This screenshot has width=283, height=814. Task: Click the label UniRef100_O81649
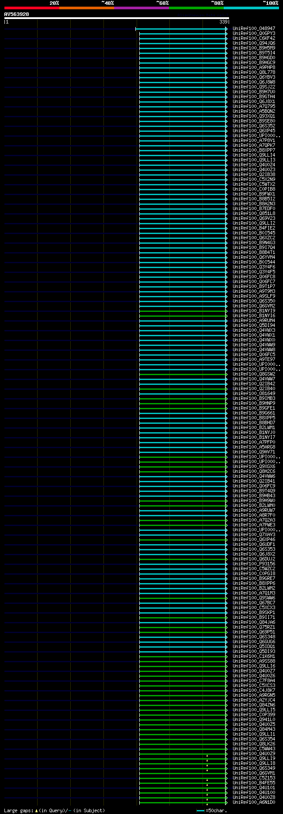tap(254, 393)
